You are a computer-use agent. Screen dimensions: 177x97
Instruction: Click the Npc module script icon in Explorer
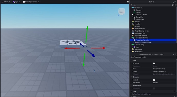pos(134,47)
